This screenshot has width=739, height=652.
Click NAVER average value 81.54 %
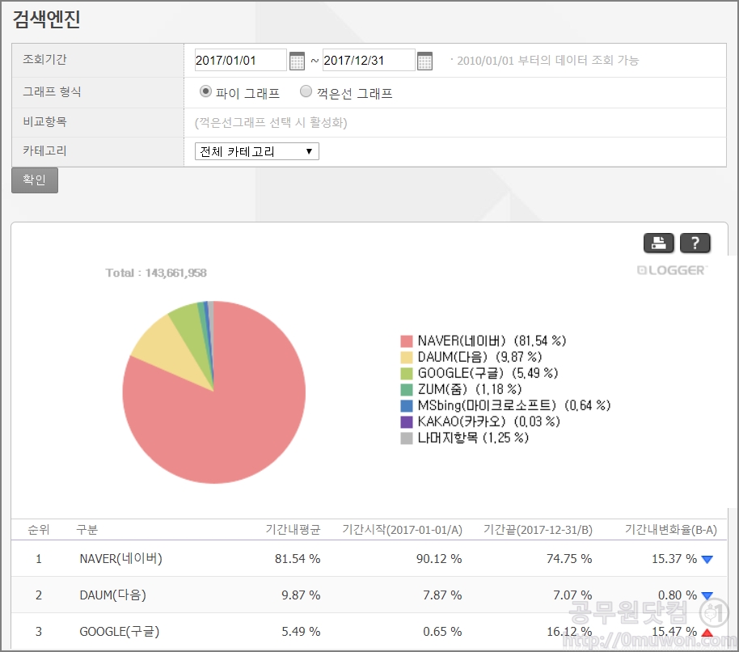point(298,559)
